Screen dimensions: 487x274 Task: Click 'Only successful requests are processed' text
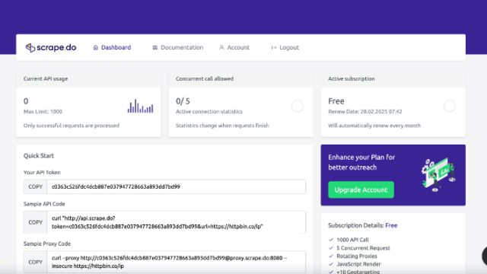coord(72,126)
